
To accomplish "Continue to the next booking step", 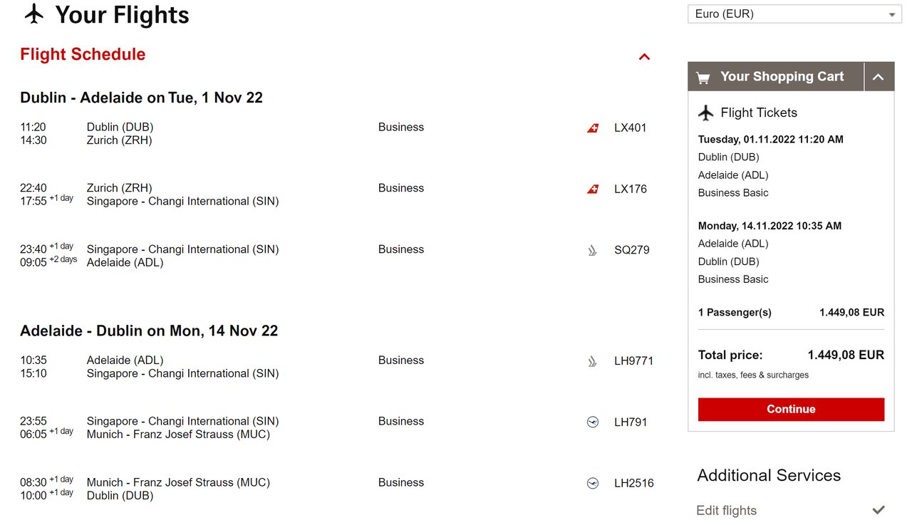I will point(791,410).
